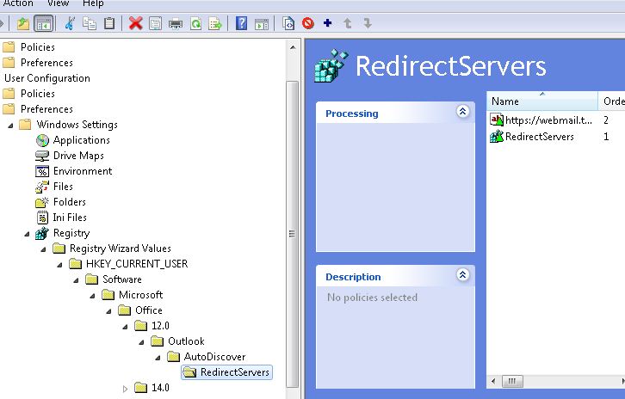Collapse the HKEY_CURRENT_USER node
The height and width of the screenshot is (399, 625).
click(59, 265)
